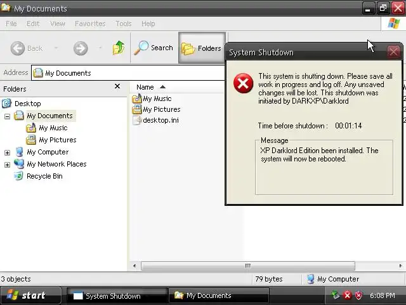The height and width of the screenshot is (305, 406).
Task: Sort files by the Name column
Action: (176, 87)
